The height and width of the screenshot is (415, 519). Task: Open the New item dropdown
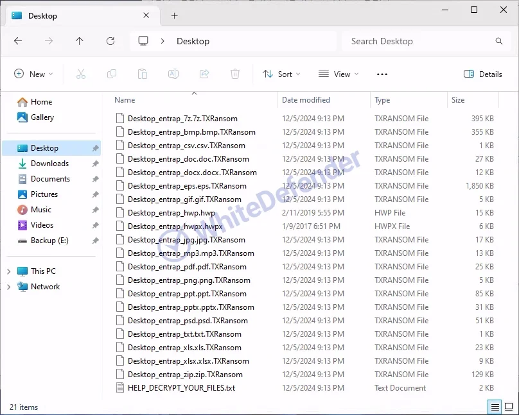(x=33, y=74)
